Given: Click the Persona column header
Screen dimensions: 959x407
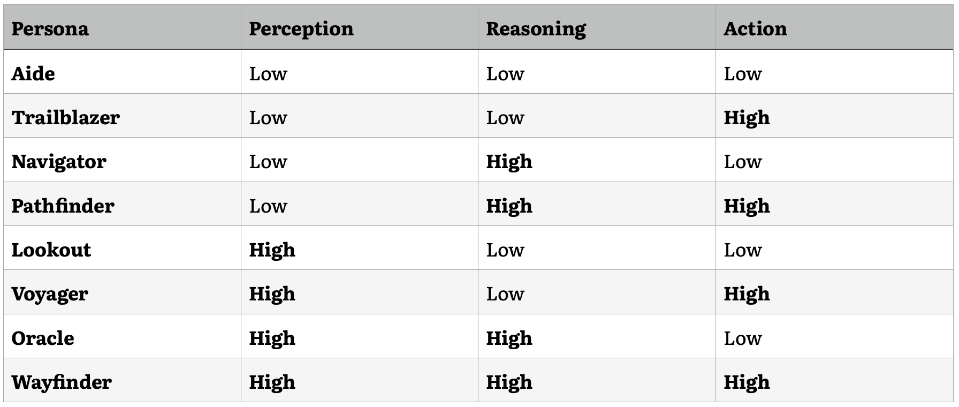Looking at the screenshot, I should (50, 29).
